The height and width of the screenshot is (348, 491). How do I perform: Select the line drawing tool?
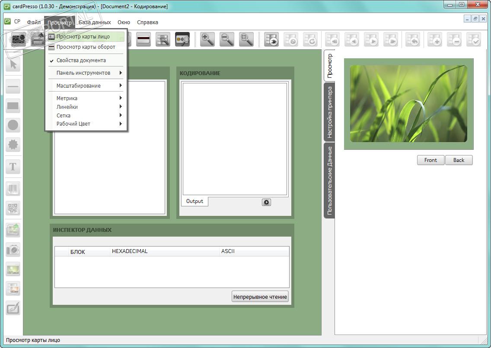coord(13,87)
